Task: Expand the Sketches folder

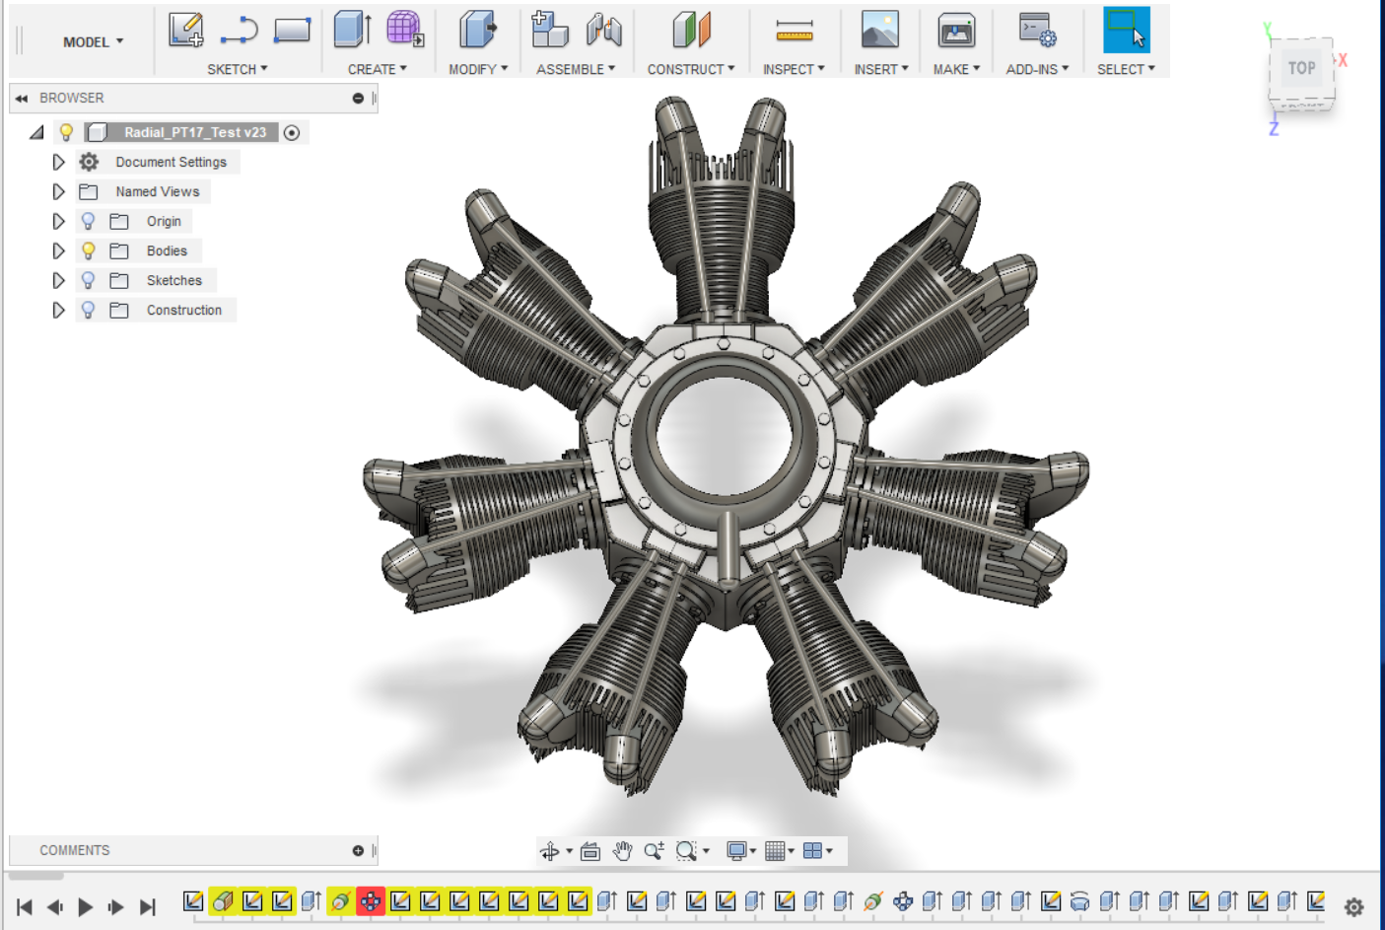Action: tap(58, 280)
